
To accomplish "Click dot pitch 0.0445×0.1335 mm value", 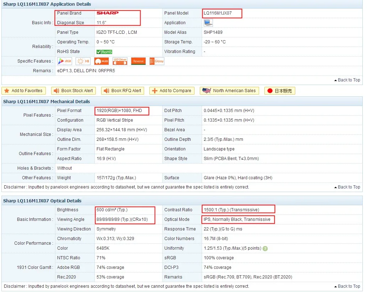I will click(x=229, y=111).
